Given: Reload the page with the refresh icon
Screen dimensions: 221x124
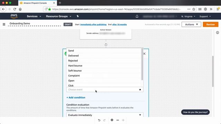Looking at the screenshot, I should (15, 9).
